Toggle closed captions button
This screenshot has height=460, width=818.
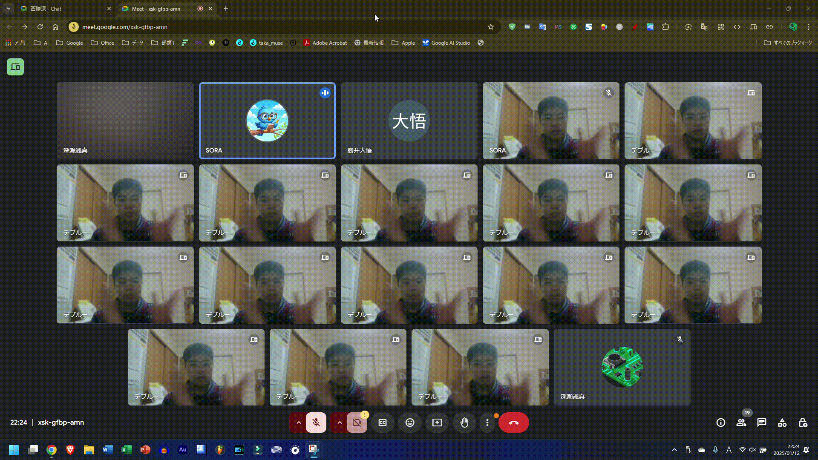pyautogui.click(x=383, y=423)
